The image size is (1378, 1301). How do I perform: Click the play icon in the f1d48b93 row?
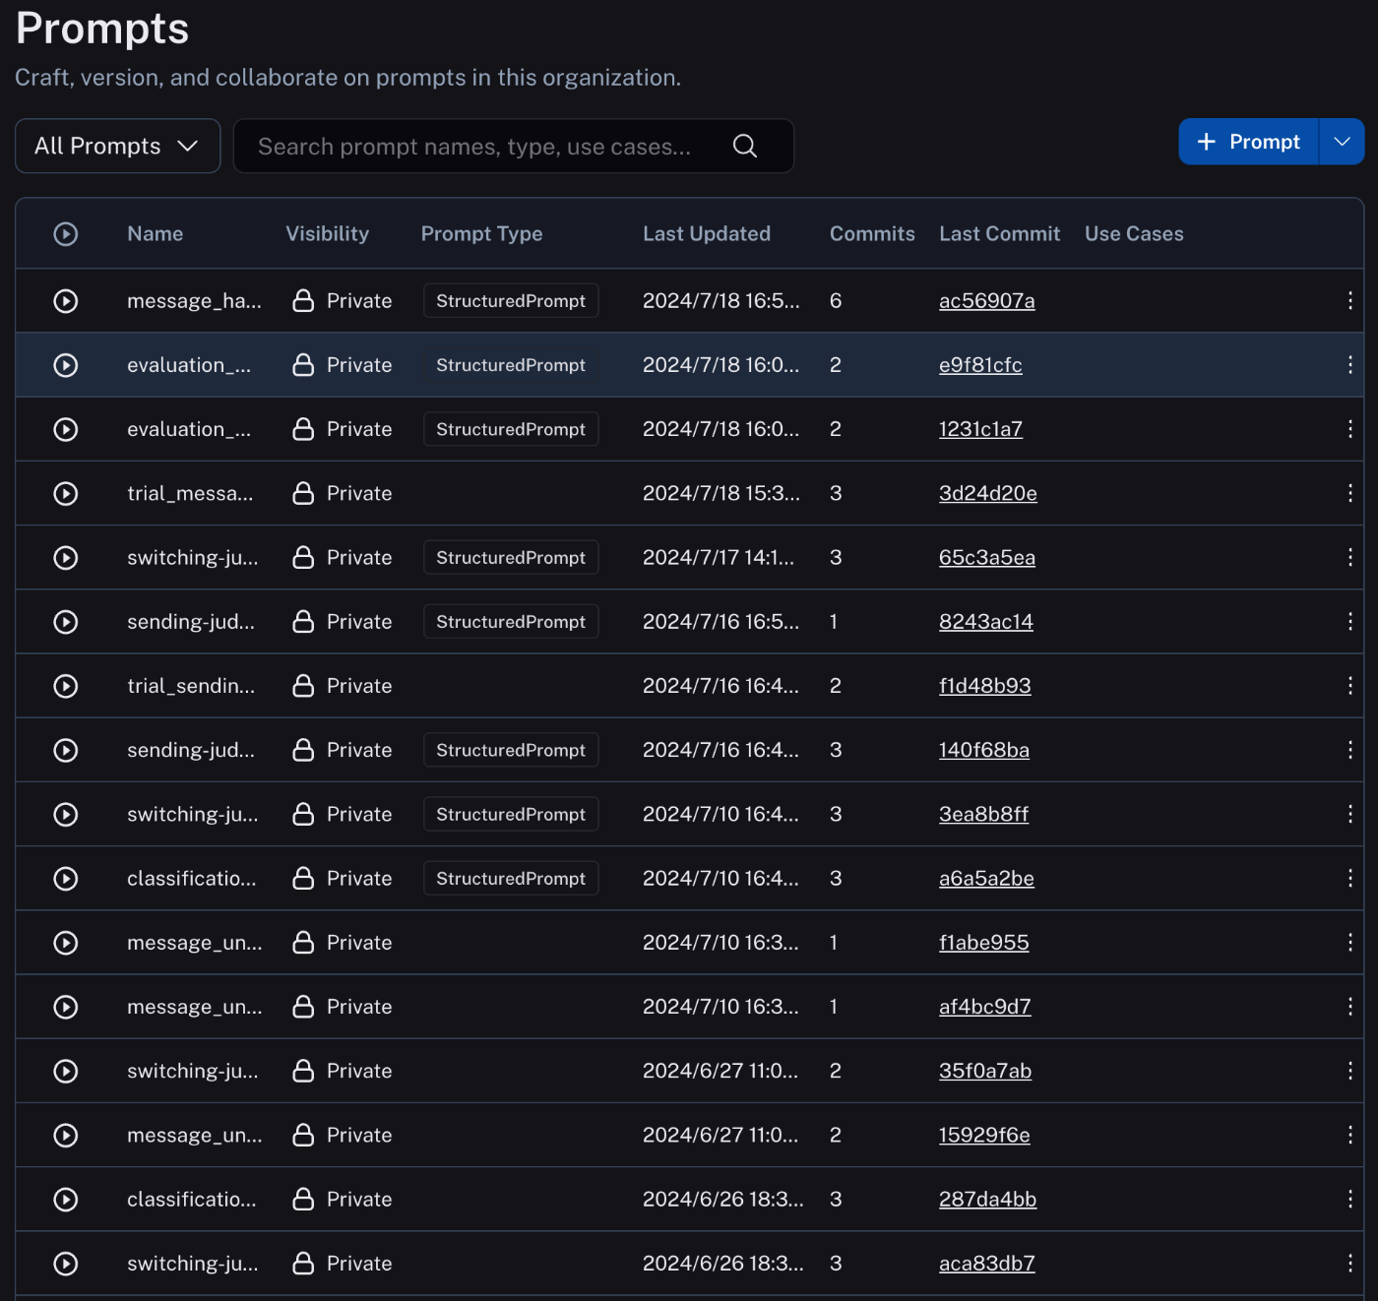[66, 686]
